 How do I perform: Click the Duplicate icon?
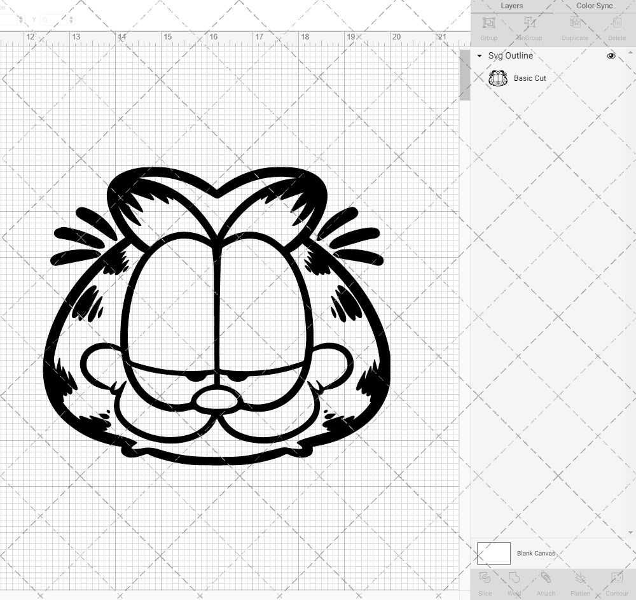pos(574,27)
